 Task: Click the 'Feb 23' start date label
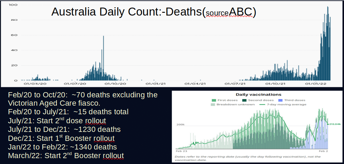pos(181,151)
